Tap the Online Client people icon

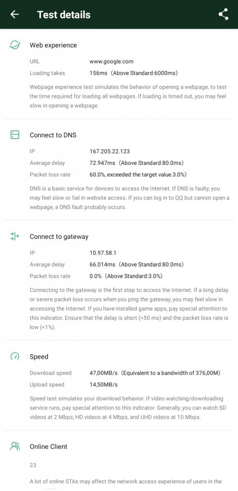coord(15,446)
